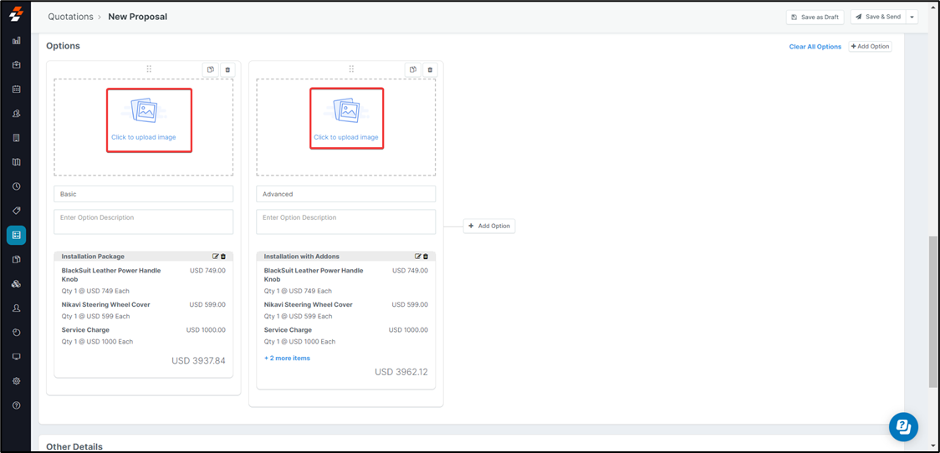Show the '+ 2 more items' in the Advanced option

287,359
